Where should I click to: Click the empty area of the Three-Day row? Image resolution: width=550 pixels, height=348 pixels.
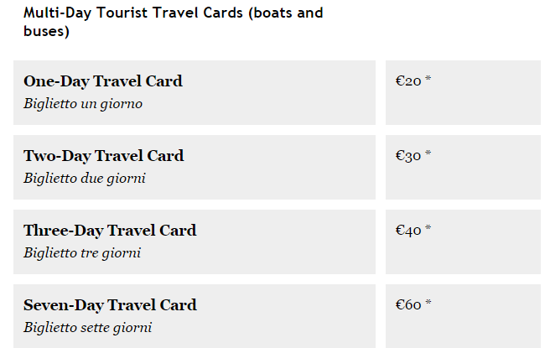[x=288, y=242]
